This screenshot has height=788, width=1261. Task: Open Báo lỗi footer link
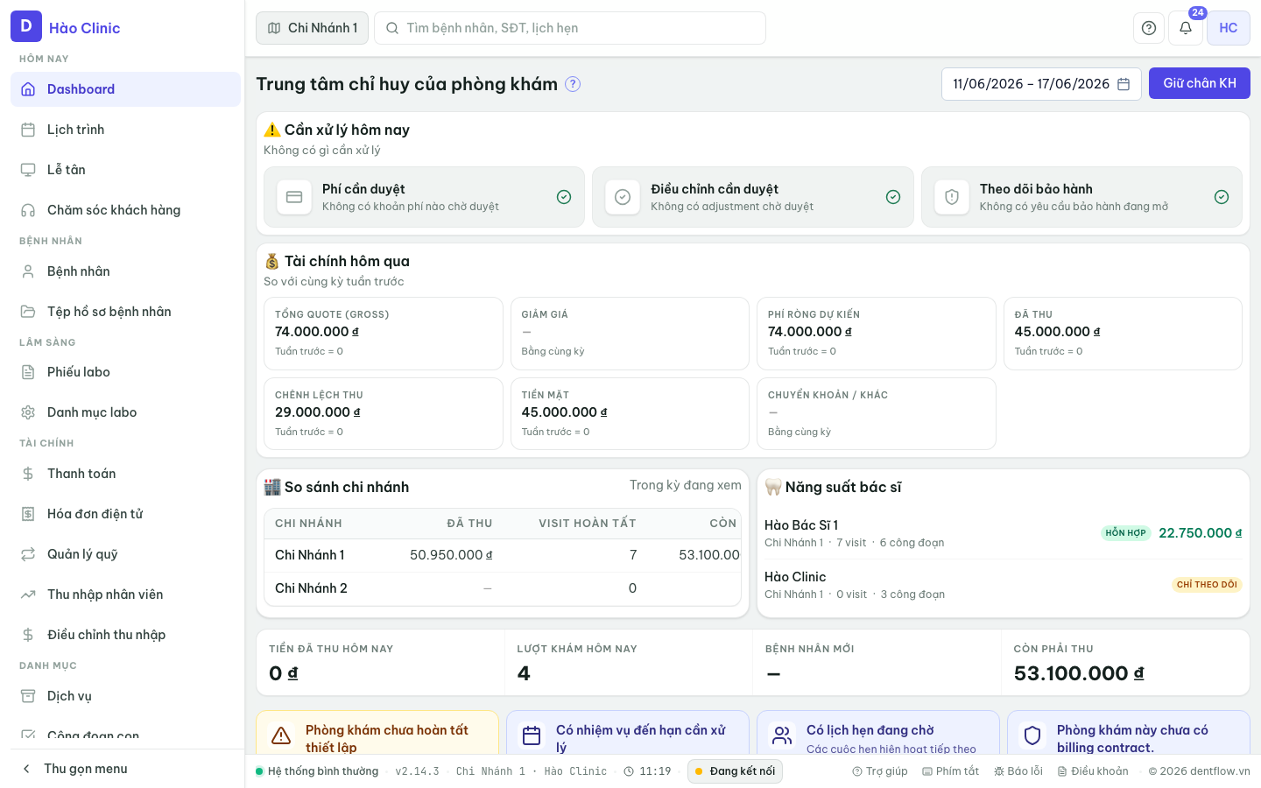1018,771
